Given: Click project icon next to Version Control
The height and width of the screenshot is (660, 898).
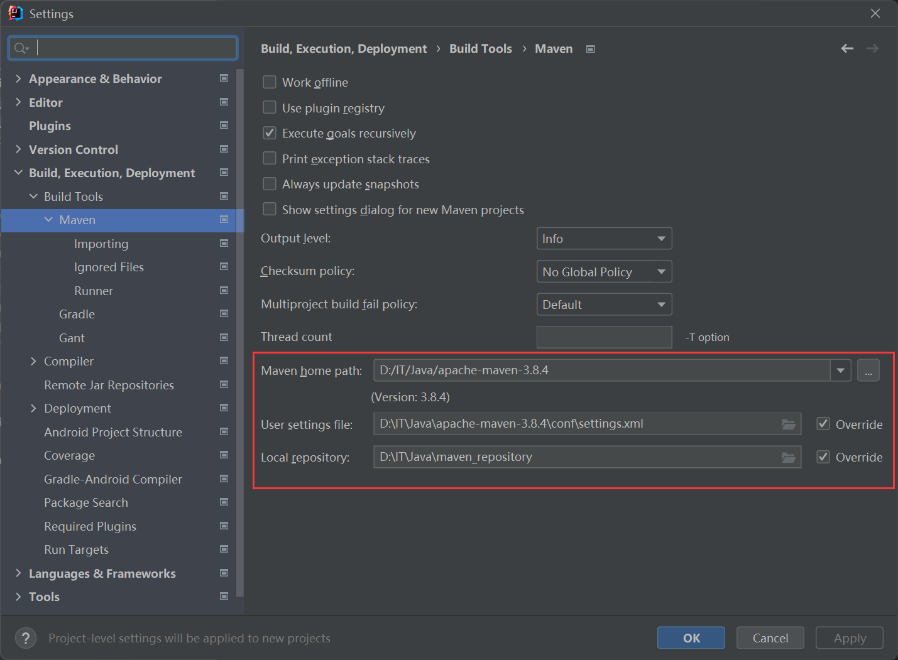Looking at the screenshot, I should click(224, 149).
